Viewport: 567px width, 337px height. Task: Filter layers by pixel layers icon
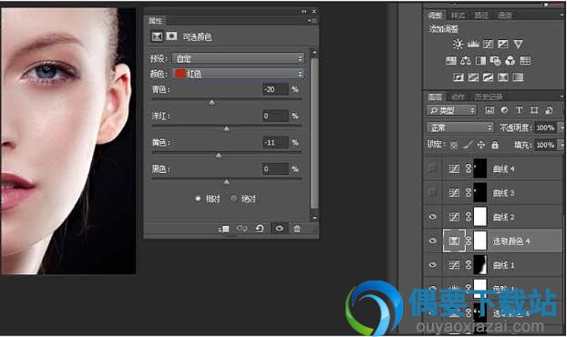coord(490,110)
